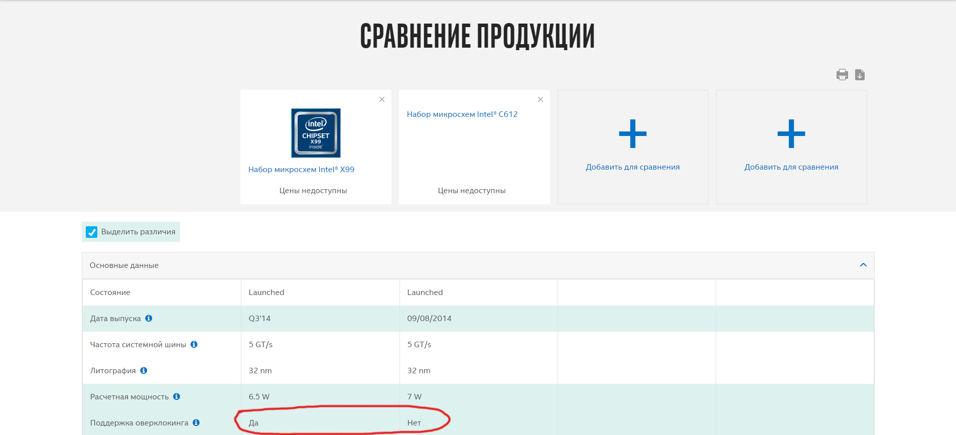This screenshot has height=435, width=956.
Task: Click the Основные данные section title
Action: click(124, 265)
